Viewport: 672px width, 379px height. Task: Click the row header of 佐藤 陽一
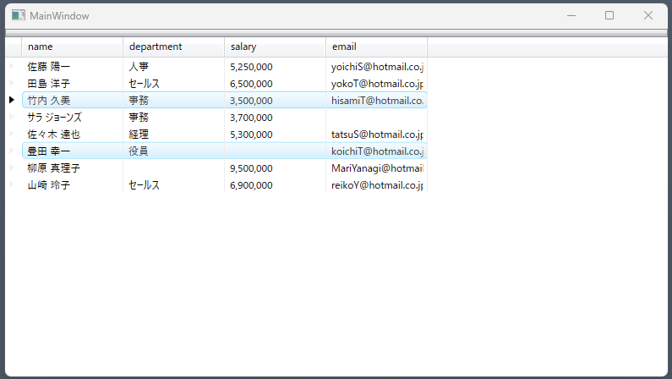point(14,67)
